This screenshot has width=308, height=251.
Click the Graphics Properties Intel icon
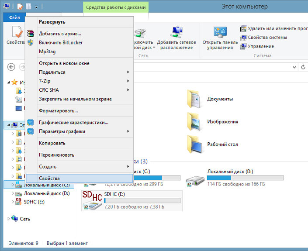pyautogui.click(x=31, y=123)
